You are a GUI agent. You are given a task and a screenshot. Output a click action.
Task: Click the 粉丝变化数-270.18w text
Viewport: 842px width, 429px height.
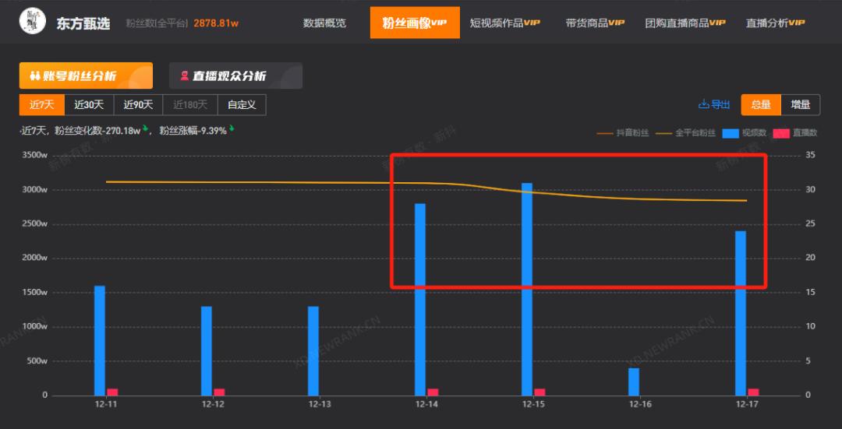click(x=97, y=130)
